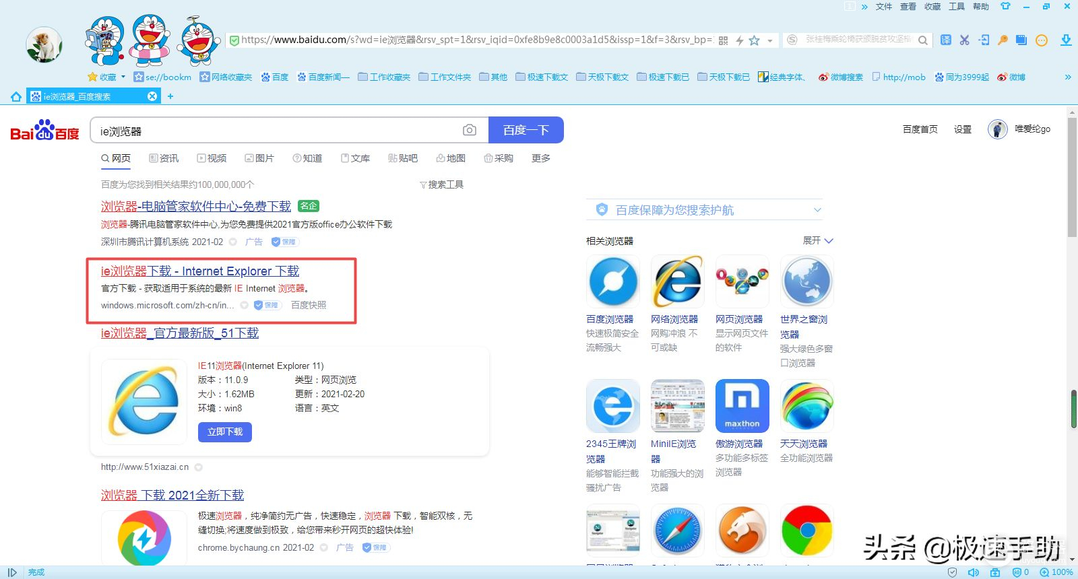Click the QR code icon in address bar

[x=723, y=40]
